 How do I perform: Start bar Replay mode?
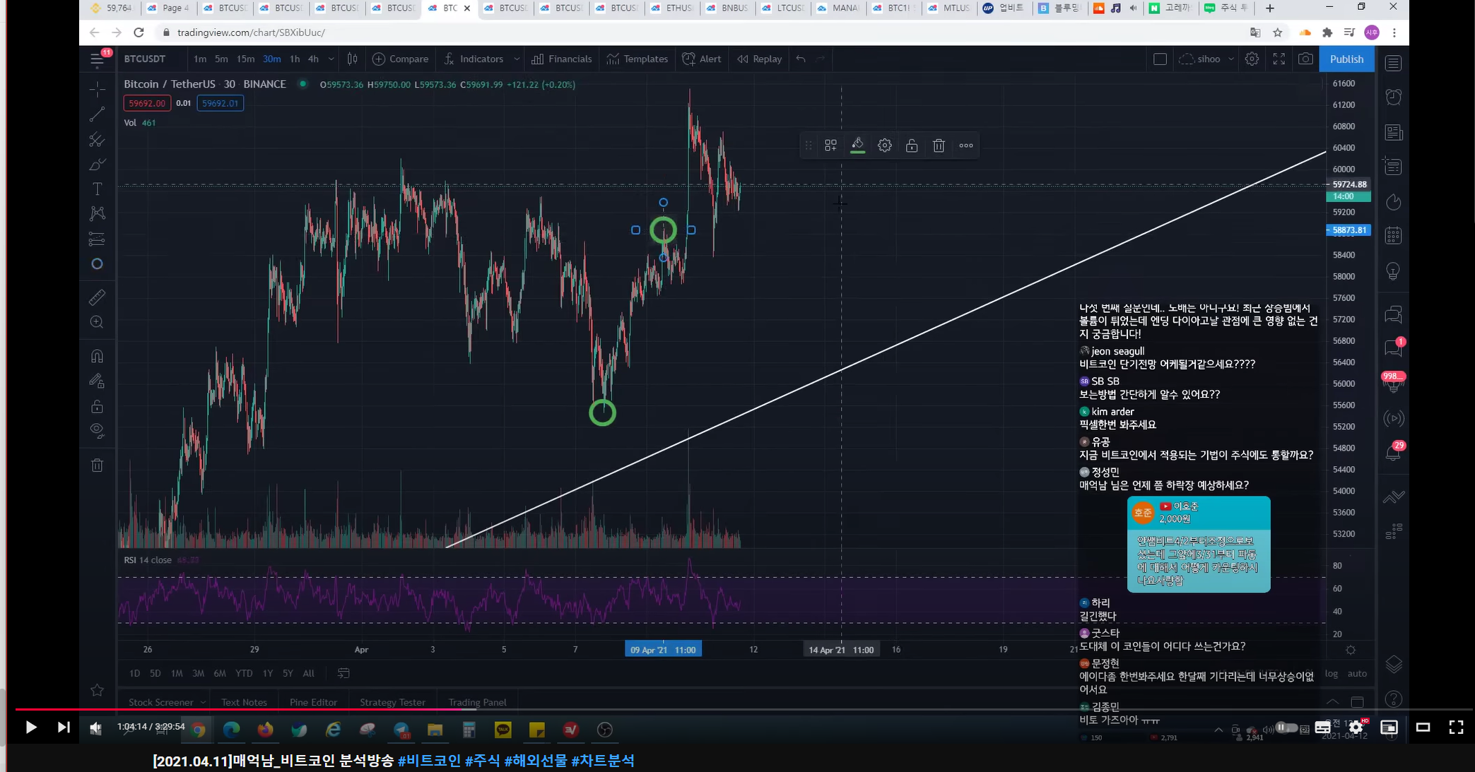(x=759, y=59)
